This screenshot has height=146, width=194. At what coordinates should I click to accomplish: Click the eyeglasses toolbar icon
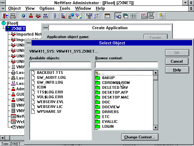click(x=151, y=16)
